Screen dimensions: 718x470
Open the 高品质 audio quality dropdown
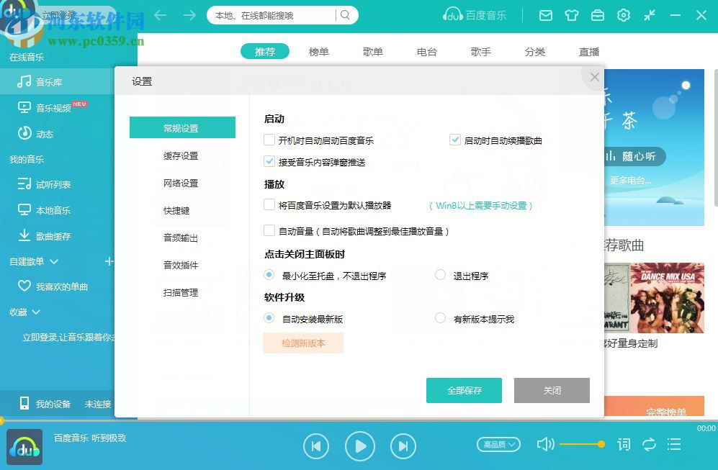tap(498, 445)
